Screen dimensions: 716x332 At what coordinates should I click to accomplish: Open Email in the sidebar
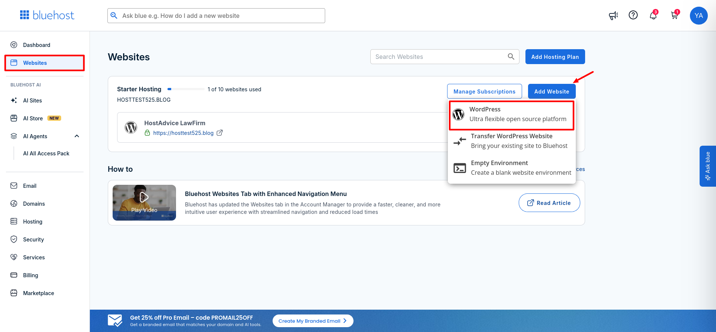pyautogui.click(x=30, y=186)
